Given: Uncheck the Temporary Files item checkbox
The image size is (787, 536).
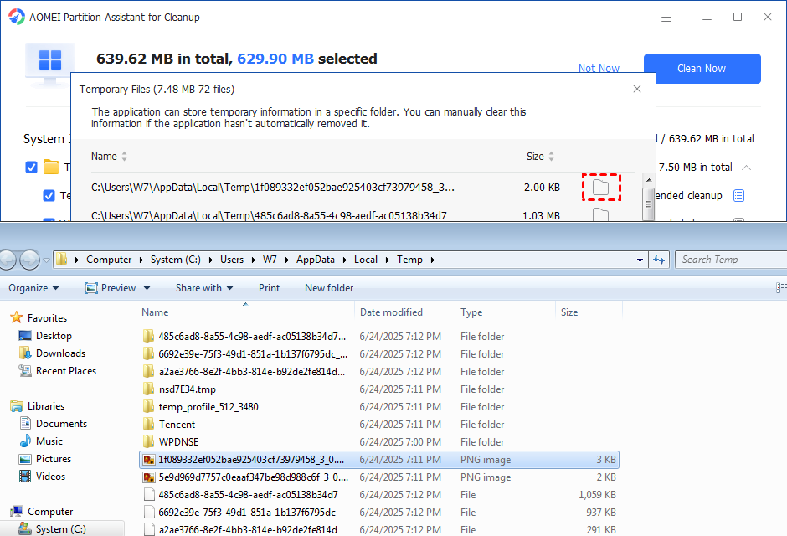Looking at the screenshot, I should pos(49,195).
